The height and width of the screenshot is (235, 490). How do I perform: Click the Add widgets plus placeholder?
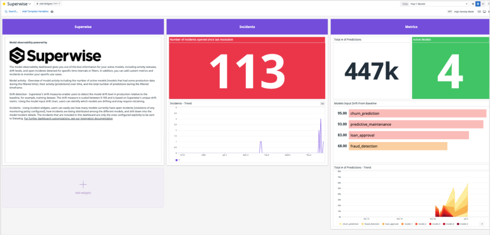point(83,187)
